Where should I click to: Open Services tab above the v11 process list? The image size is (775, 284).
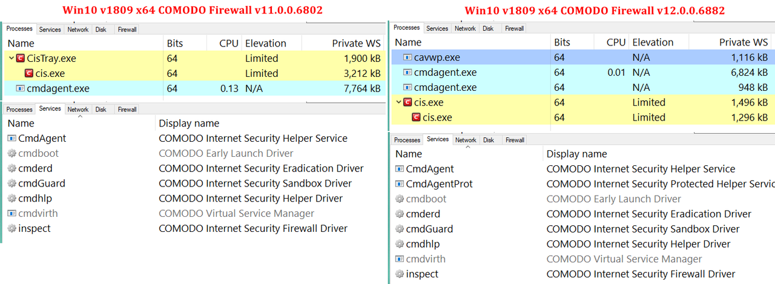pos(50,30)
